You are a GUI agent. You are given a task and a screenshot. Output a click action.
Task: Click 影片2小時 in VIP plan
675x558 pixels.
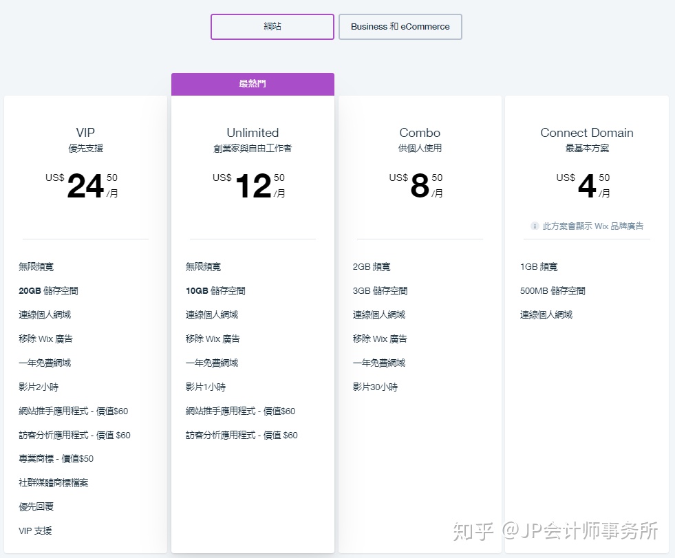pyautogui.click(x=39, y=387)
